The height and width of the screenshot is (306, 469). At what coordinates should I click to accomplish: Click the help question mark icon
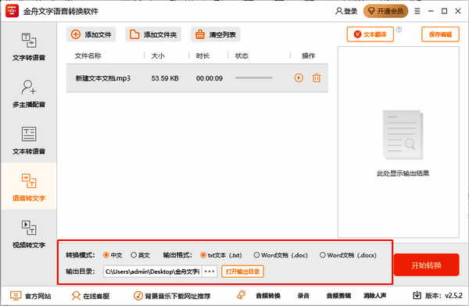pyautogui.click(x=399, y=30)
